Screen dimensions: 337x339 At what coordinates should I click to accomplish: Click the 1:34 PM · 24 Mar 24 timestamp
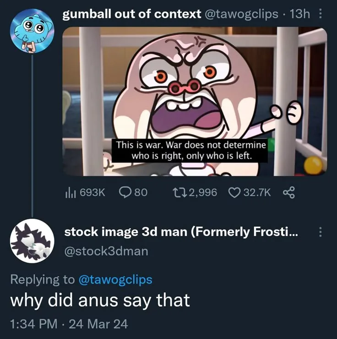(69, 324)
